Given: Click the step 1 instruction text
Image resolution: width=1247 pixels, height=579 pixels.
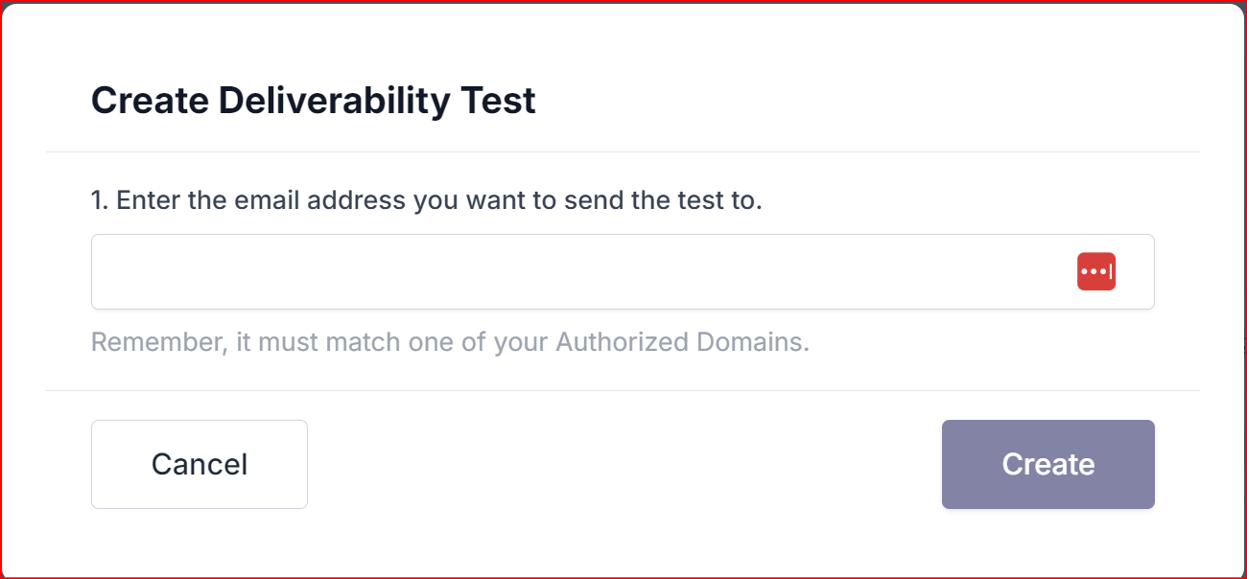Looking at the screenshot, I should [x=427, y=201].
